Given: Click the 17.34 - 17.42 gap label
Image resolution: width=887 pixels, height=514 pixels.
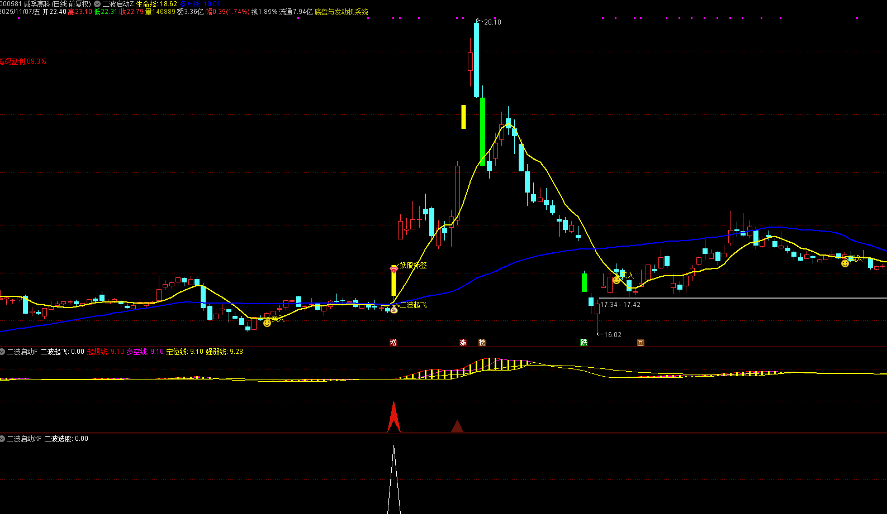Looking at the screenshot, I should click(620, 305).
